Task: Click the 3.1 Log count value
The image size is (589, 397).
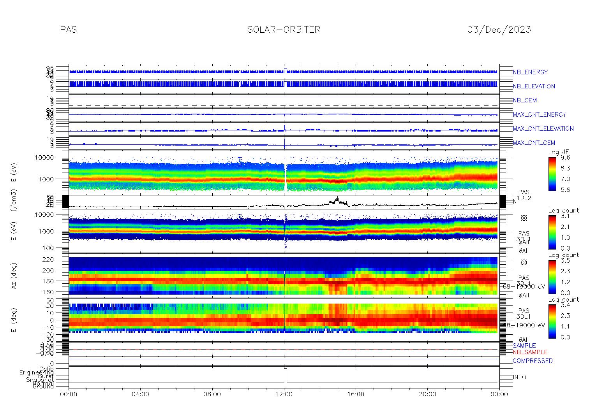Action: [565, 216]
